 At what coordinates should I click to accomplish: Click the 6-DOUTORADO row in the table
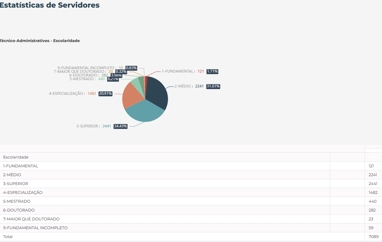[19, 210]
